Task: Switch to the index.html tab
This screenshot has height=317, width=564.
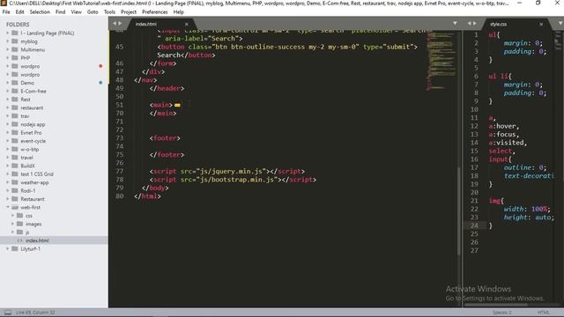Action: pyautogui.click(x=146, y=24)
